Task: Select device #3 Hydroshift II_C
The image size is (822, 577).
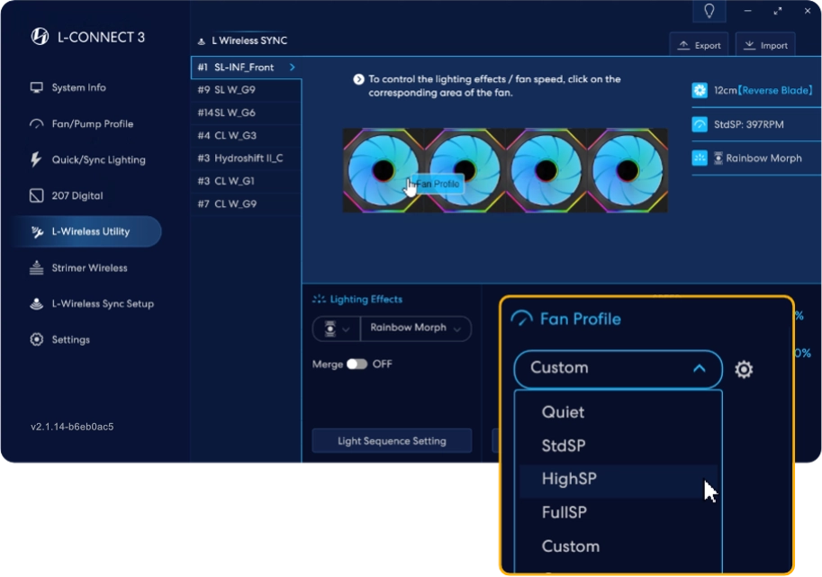Action: [246, 158]
